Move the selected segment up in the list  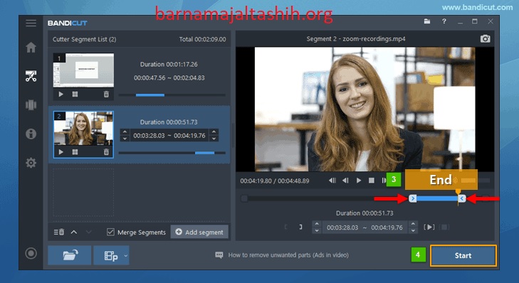74,232
